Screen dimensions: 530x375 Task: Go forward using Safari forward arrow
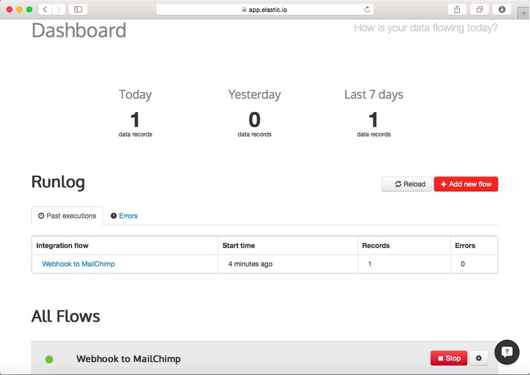coord(59,9)
